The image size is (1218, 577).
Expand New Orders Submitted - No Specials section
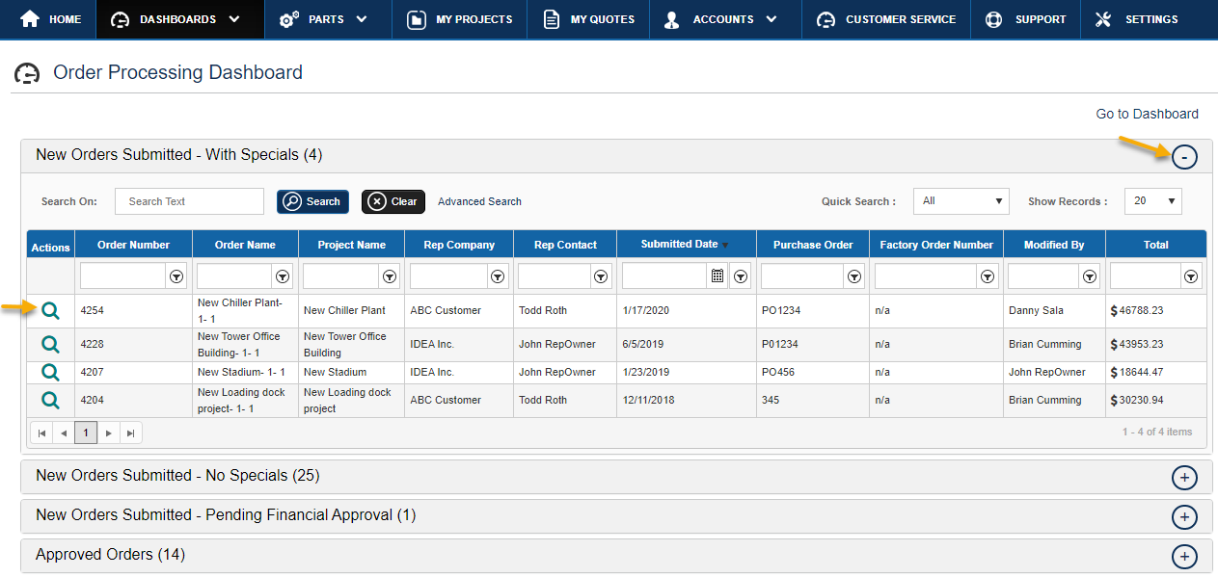(1184, 477)
